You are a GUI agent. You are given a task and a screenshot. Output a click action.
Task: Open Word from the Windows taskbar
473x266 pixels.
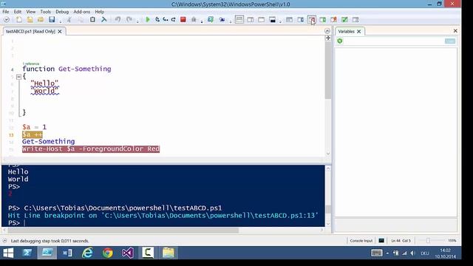tap(67, 253)
